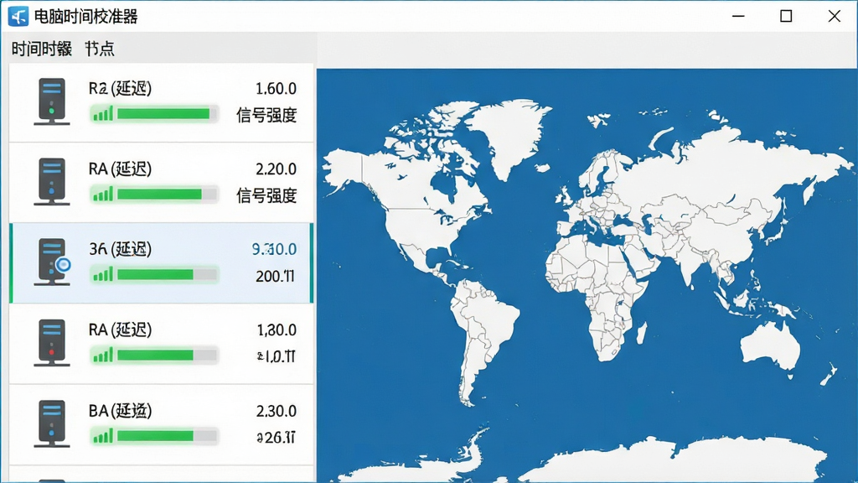Click the 电脑时间校准器 app icon in the title bar
858x483 pixels.
click(18, 17)
